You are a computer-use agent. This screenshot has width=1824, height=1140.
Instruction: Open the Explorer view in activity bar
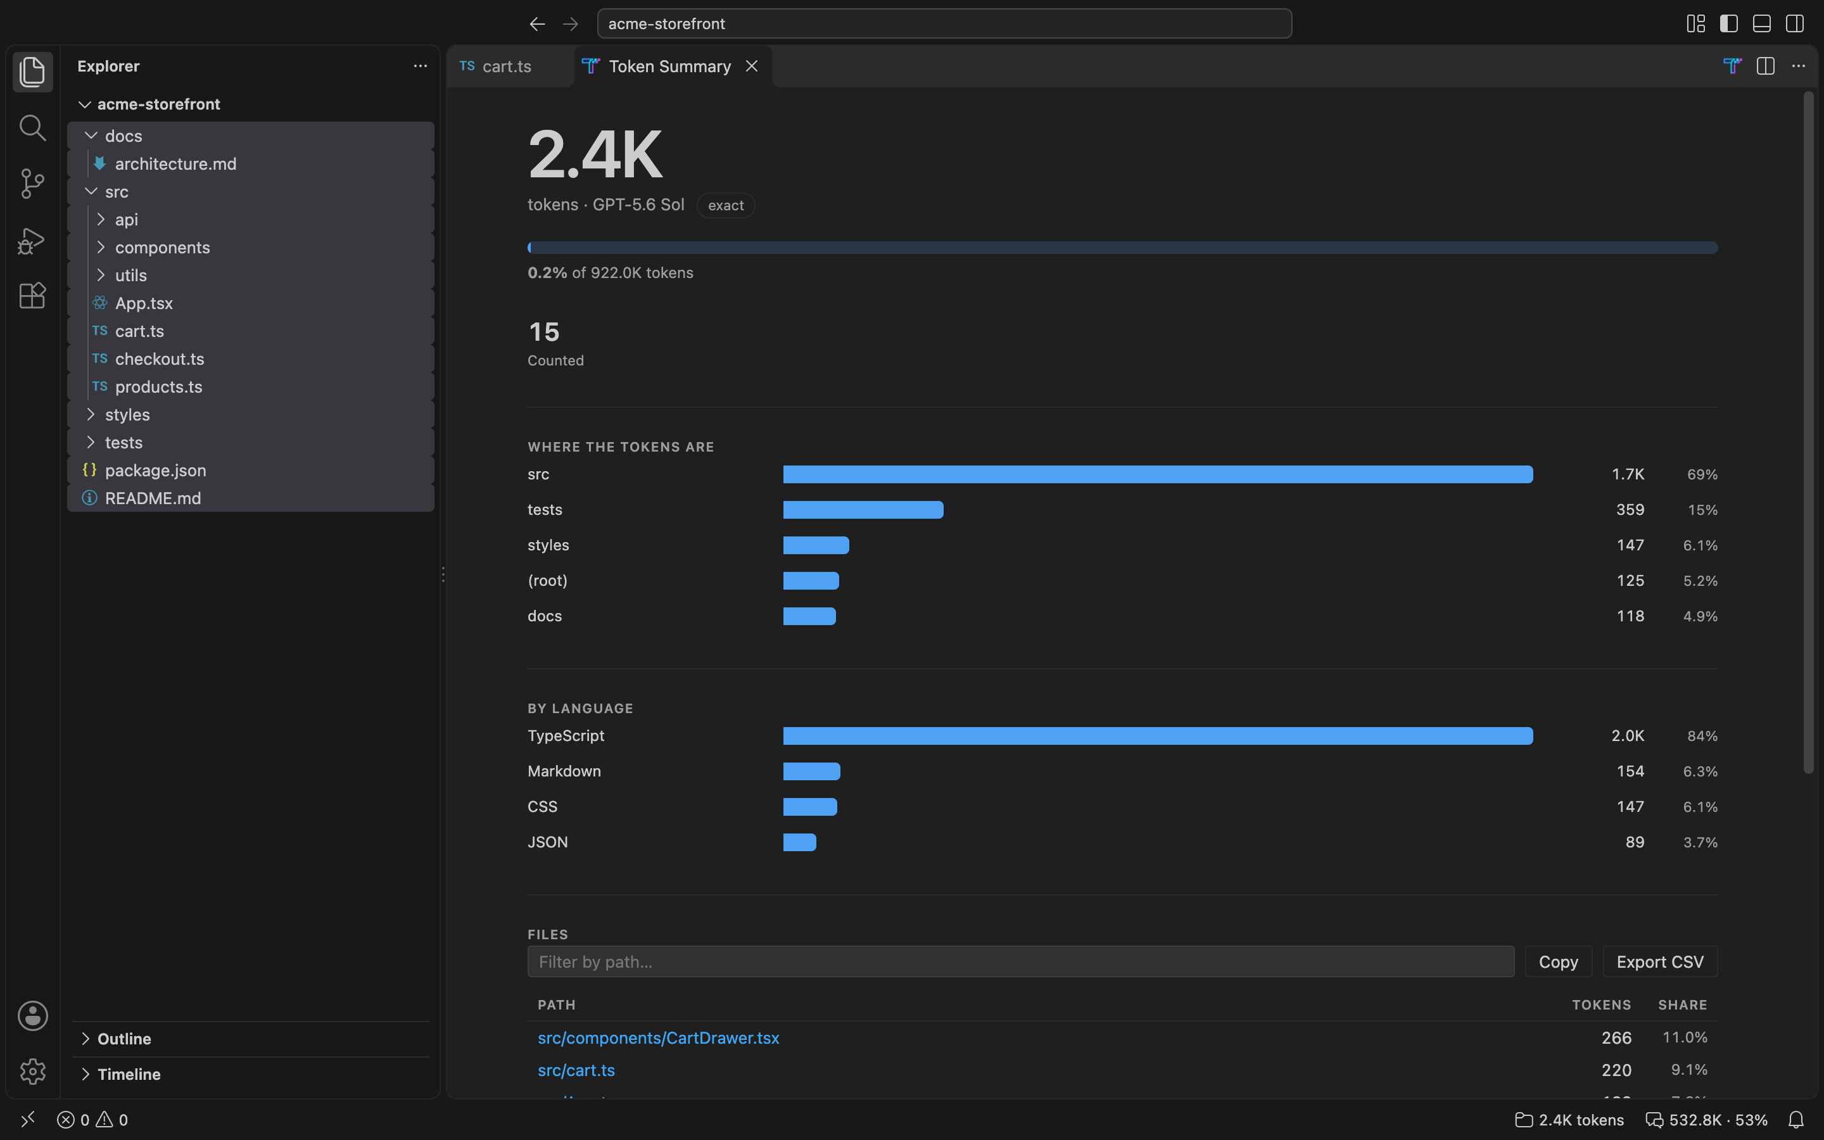tap(32, 72)
